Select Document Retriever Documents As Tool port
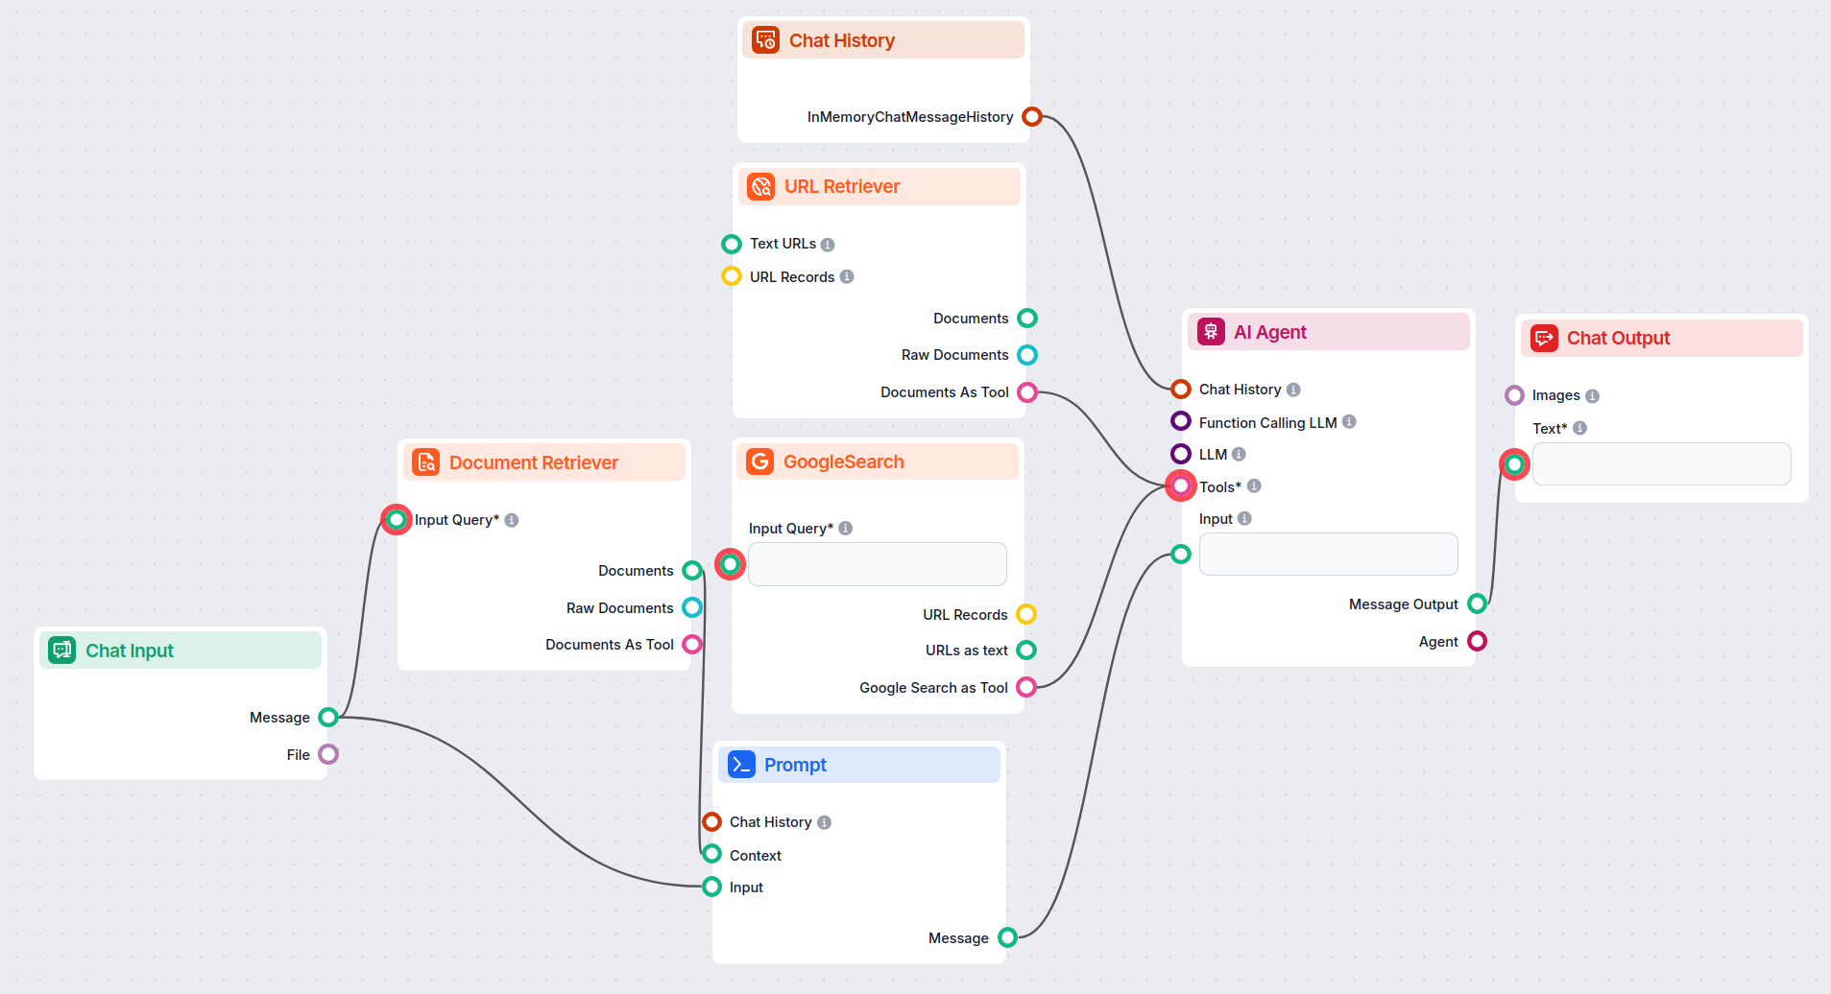This screenshot has width=1831, height=994. (x=692, y=645)
